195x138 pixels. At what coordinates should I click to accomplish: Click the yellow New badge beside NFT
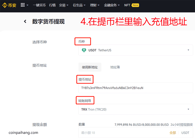pos(135,5)
